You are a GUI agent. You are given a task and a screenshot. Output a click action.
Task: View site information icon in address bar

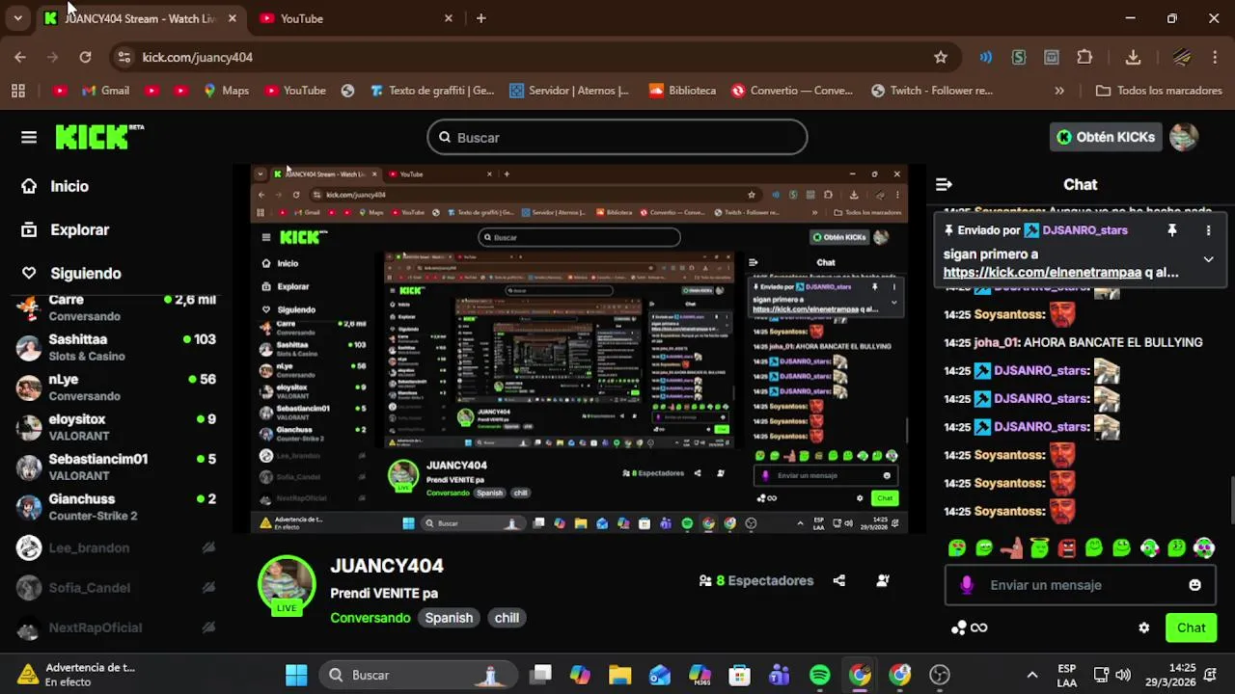tap(123, 57)
